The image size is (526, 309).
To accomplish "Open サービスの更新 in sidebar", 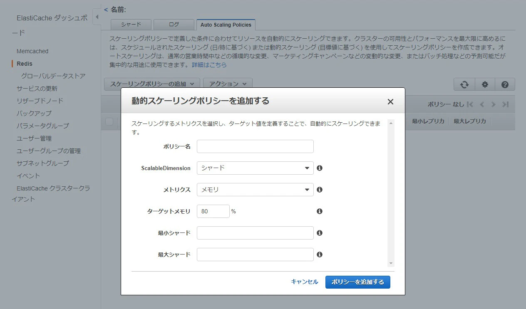I will (x=37, y=89).
